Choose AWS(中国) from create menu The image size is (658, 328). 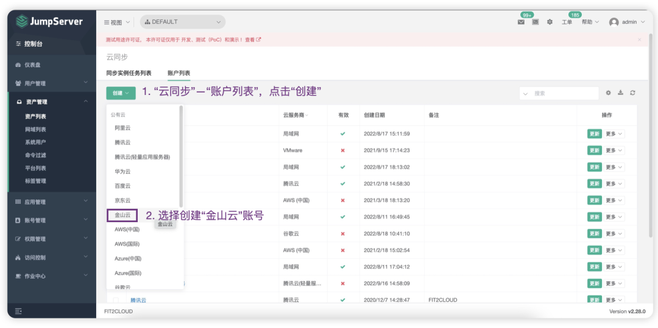(127, 229)
